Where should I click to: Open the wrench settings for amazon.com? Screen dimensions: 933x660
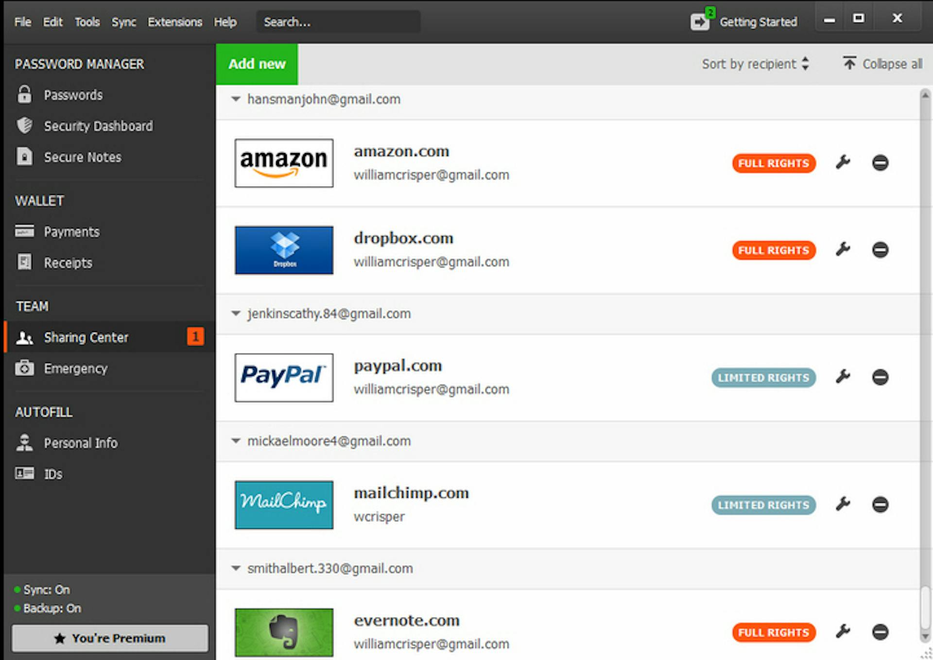click(843, 162)
